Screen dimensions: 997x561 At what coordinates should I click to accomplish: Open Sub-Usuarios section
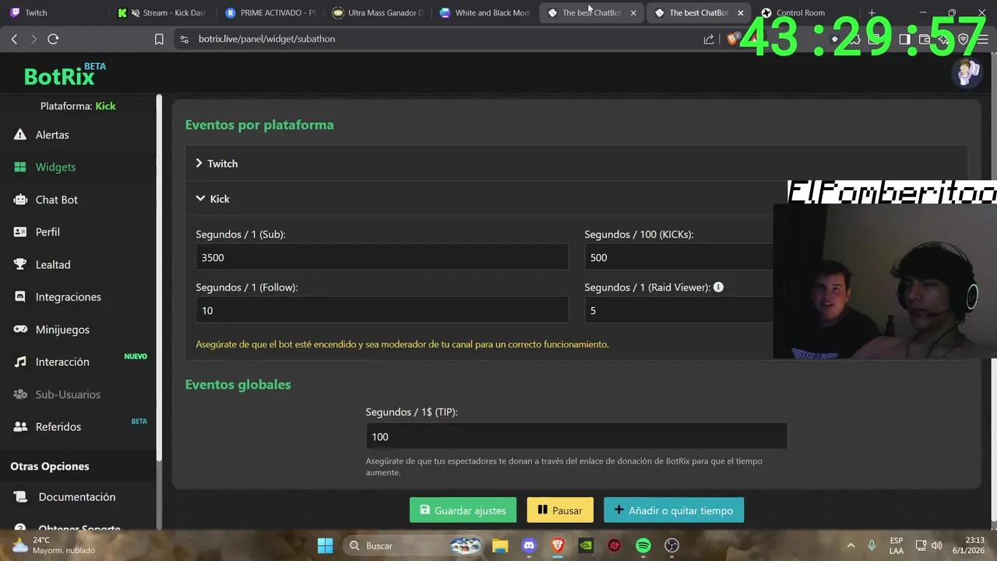coord(78,394)
